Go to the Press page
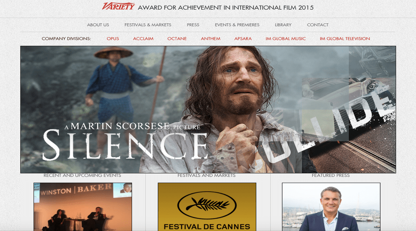416x231 pixels. (193, 25)
